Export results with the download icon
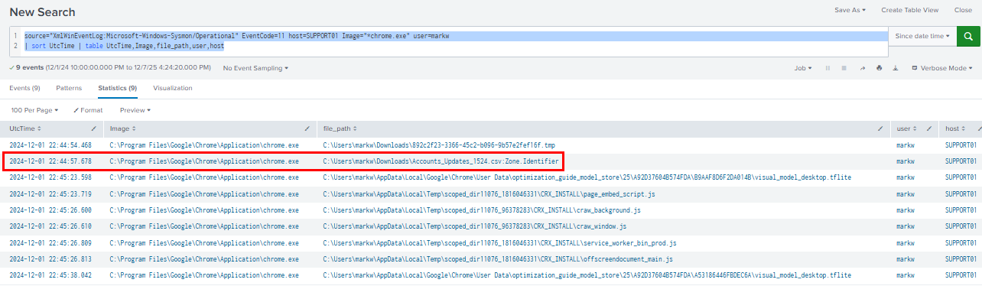The image size is (982, 299). pos(896,68)
